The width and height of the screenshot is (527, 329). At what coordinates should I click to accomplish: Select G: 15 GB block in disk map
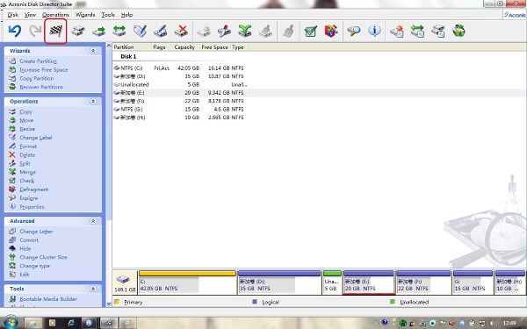tap(473, 283)
